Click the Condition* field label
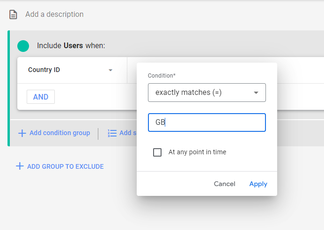Image resolution: width=324 pixels, height=230 pixels. 162,75
